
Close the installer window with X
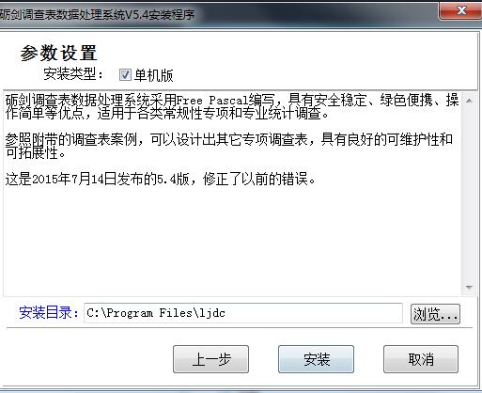(x=461, y=10)
